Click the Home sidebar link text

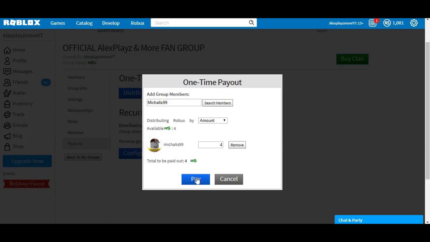point(19,50)
